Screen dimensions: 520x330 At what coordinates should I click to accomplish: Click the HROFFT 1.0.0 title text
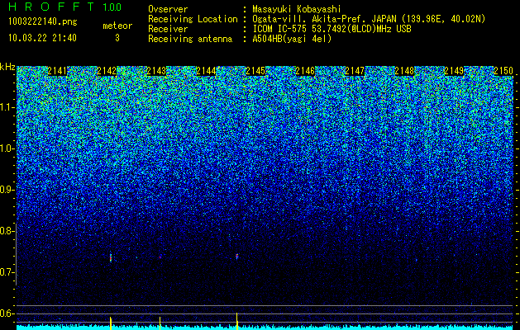tap(65, 7)
